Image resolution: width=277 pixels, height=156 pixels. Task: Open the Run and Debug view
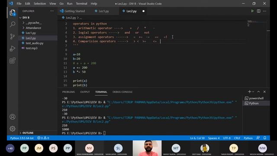point(13,49)
